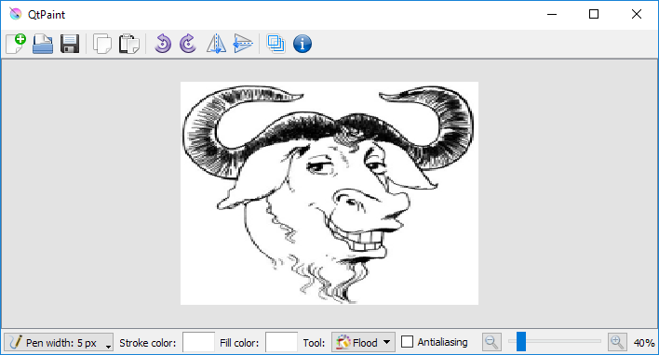Zoom in with the magnifier plus icon
659x355 pixels.
point(617,342)
